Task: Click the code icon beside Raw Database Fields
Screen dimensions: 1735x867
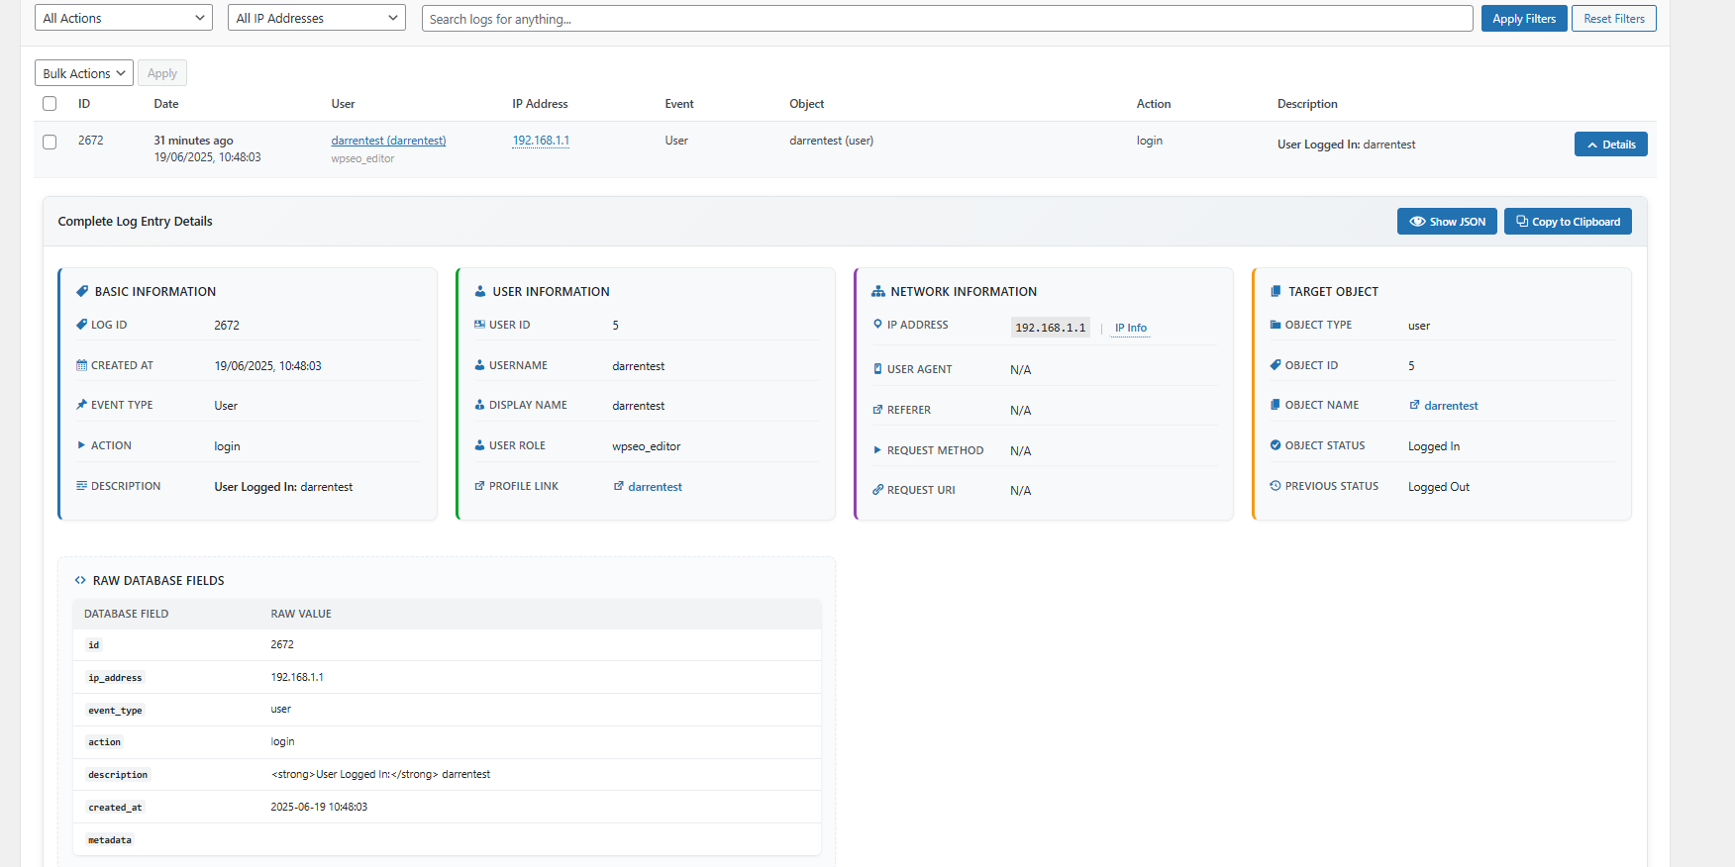Action: click(80, 581)
